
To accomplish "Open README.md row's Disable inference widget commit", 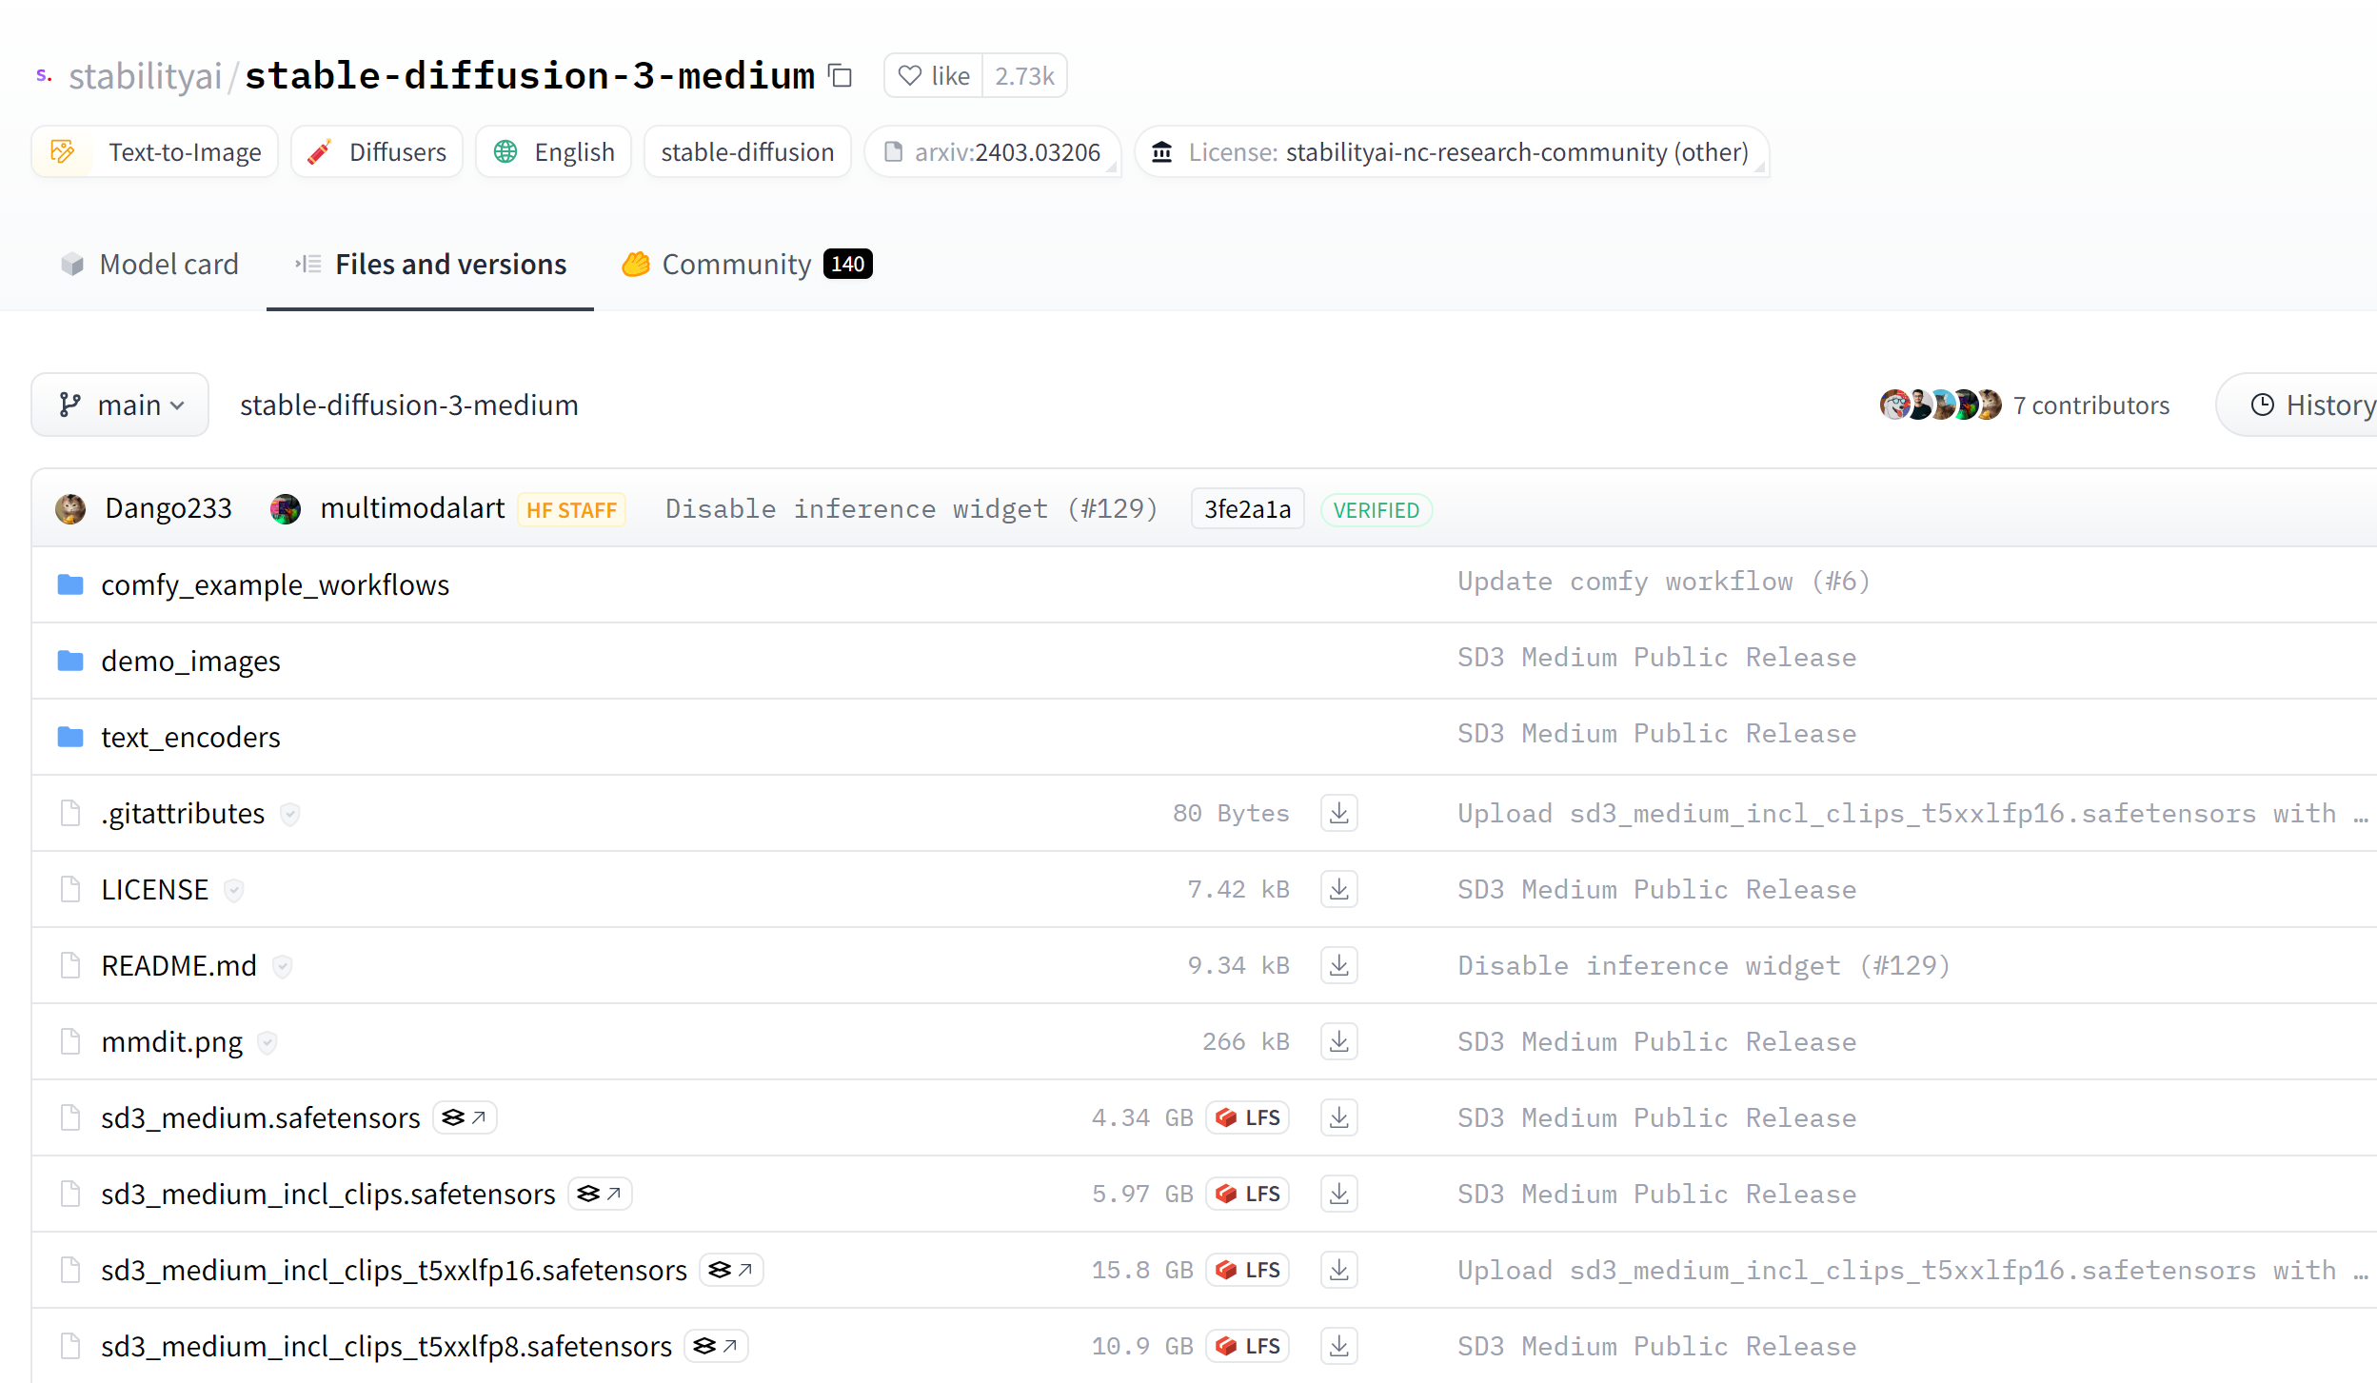I will point(1704,965).
